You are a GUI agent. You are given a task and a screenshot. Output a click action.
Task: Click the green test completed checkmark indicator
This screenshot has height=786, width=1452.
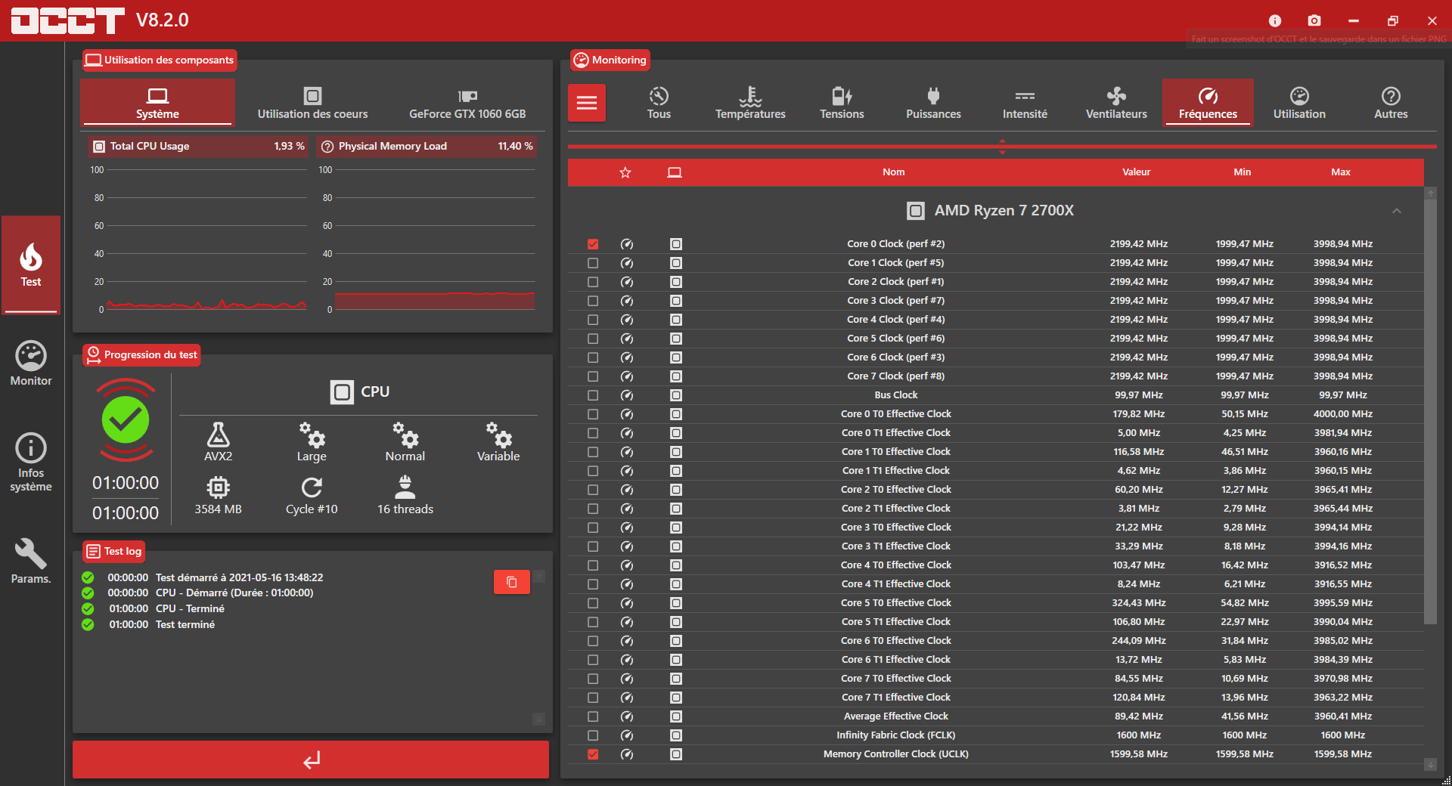pyautogui.click(x=126, y=420)
